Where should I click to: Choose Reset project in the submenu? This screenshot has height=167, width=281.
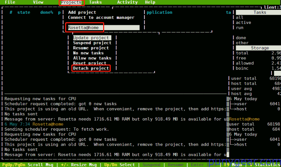click(90, 63)
